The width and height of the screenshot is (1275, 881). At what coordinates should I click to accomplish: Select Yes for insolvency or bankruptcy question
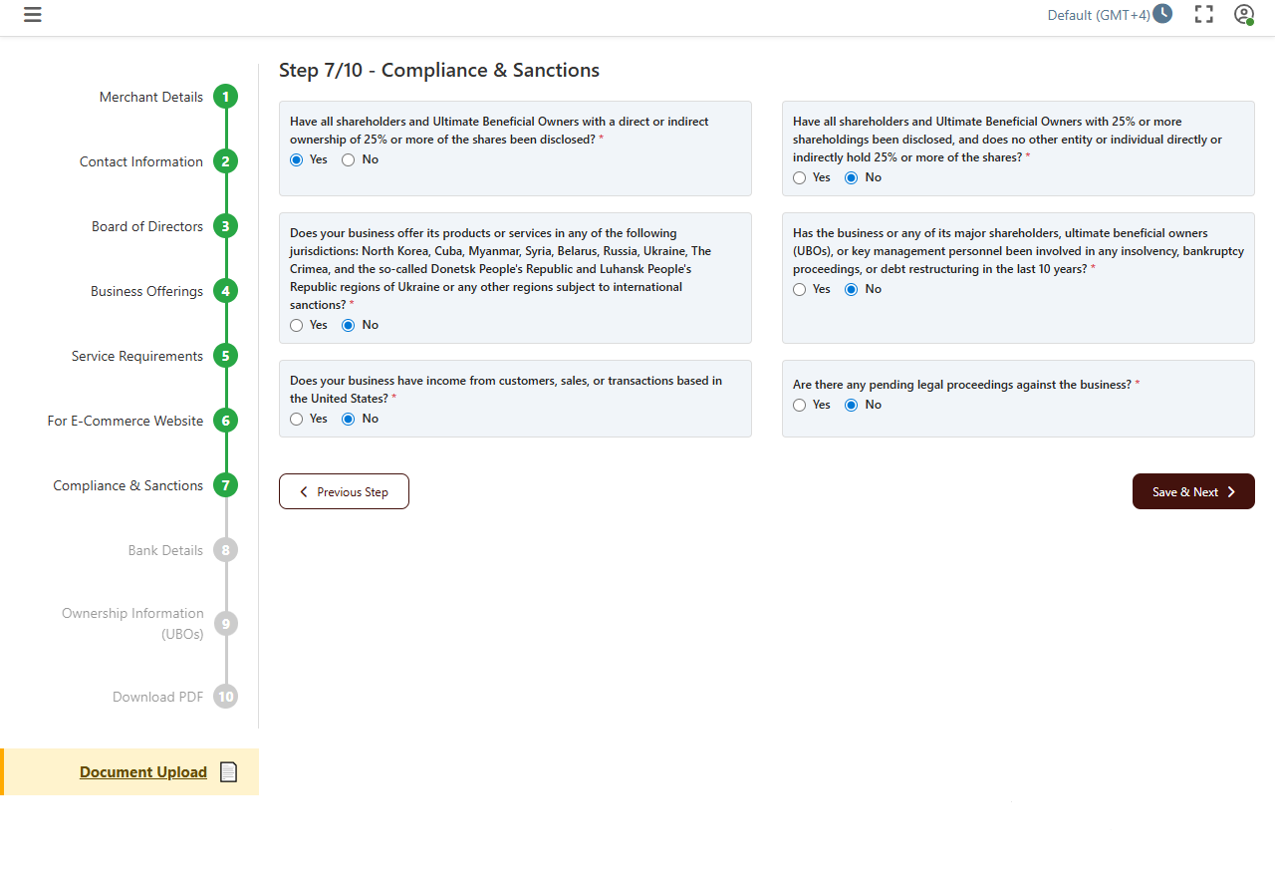point(799,289)
